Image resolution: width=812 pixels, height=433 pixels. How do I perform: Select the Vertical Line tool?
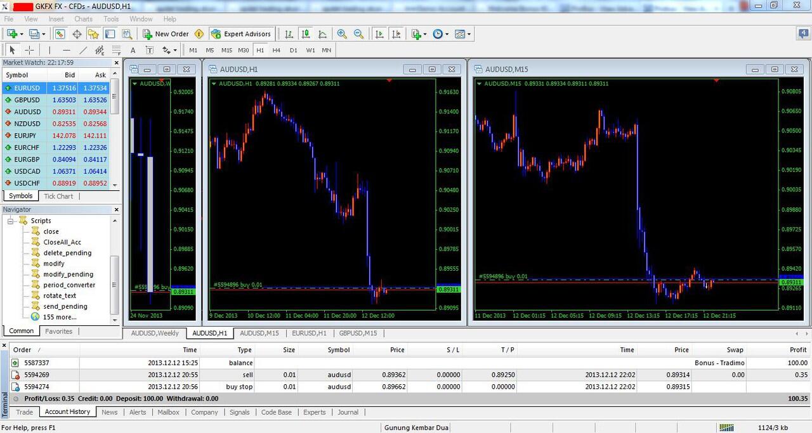49,50
